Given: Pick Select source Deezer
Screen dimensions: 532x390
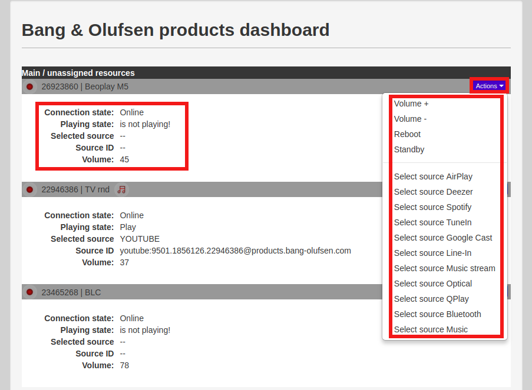Looking at the screenshot, I should tap(433, 192).
